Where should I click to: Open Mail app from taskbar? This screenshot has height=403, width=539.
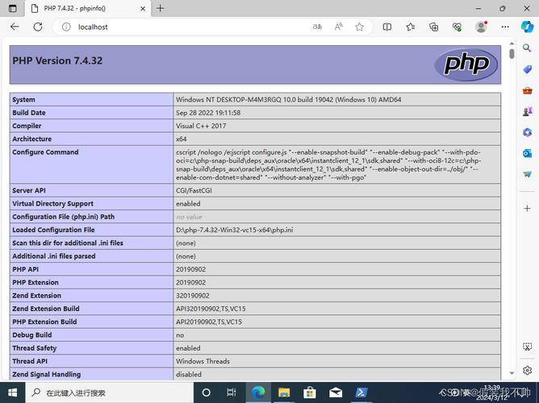[x=335, y=393]
